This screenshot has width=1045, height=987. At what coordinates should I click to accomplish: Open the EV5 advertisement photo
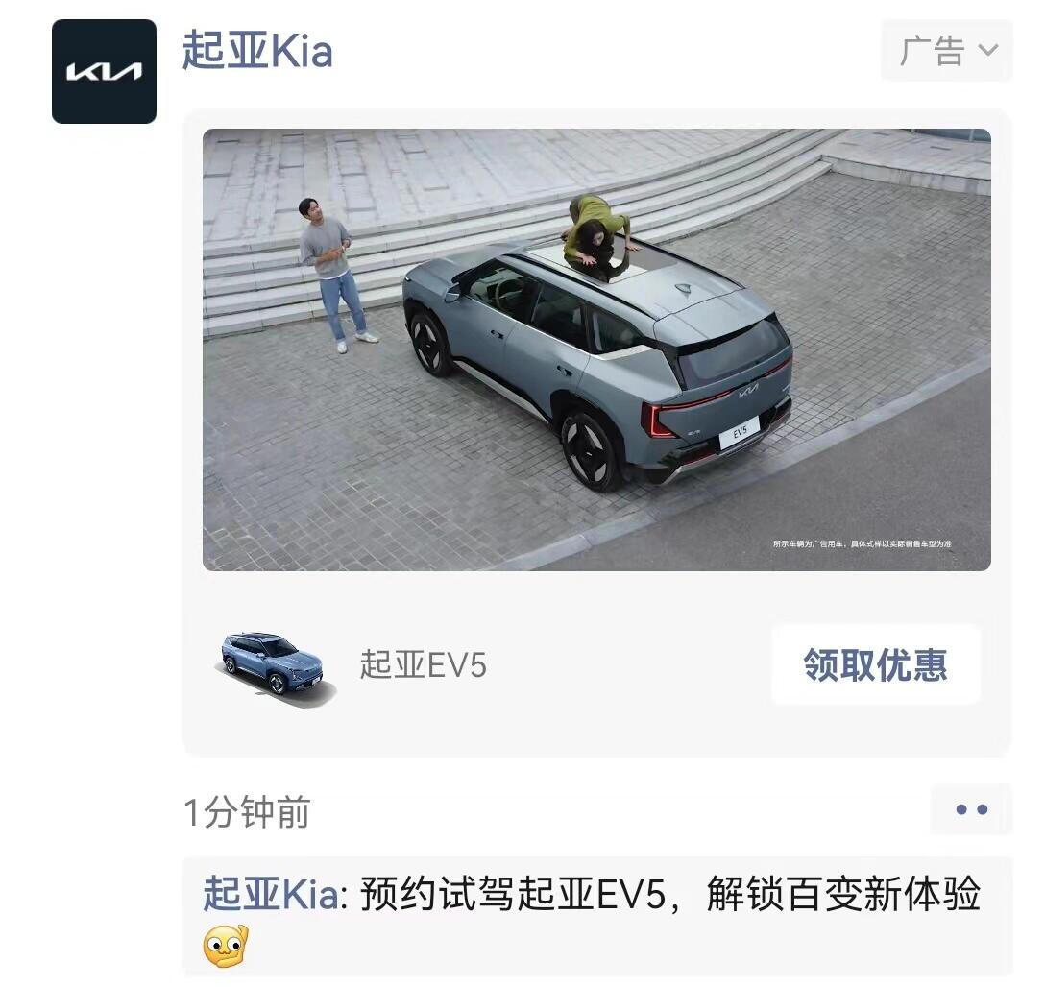point(596,349)
